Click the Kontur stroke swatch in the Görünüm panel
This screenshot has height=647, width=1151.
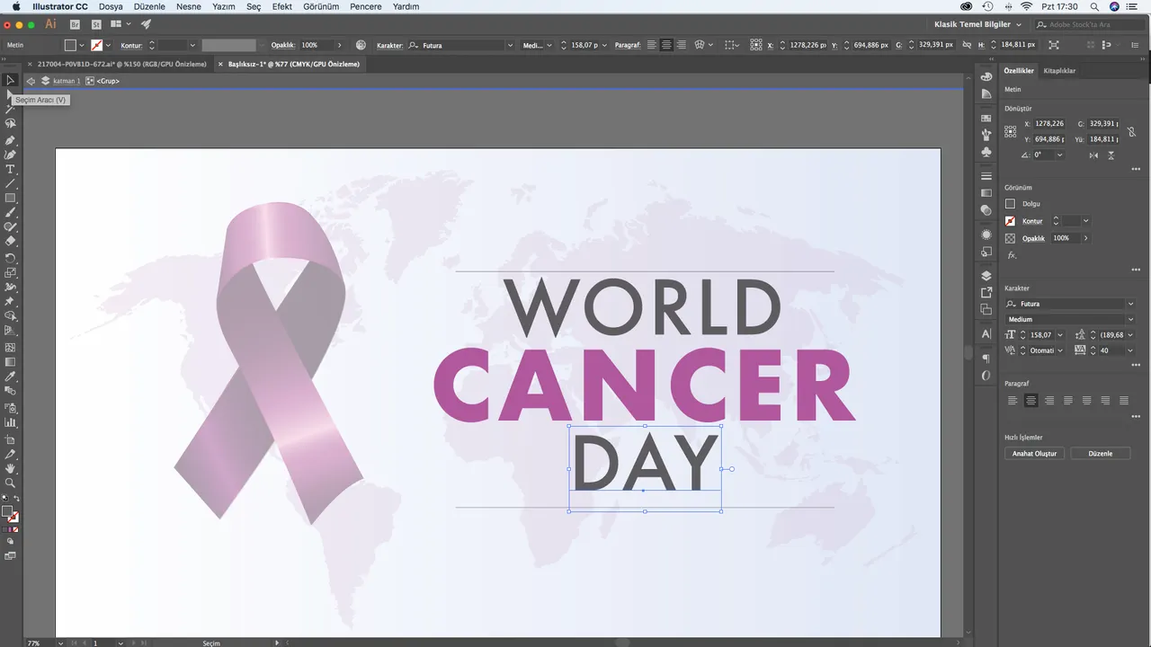(x=1010, y=221)
